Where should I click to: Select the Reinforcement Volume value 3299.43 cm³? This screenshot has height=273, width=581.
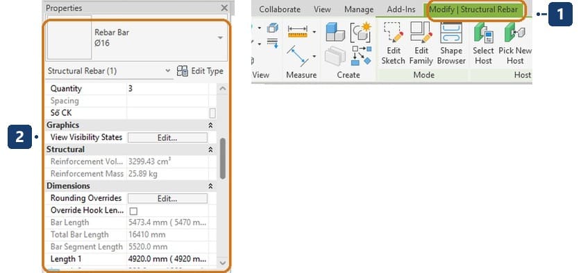[x=167, y=161]
